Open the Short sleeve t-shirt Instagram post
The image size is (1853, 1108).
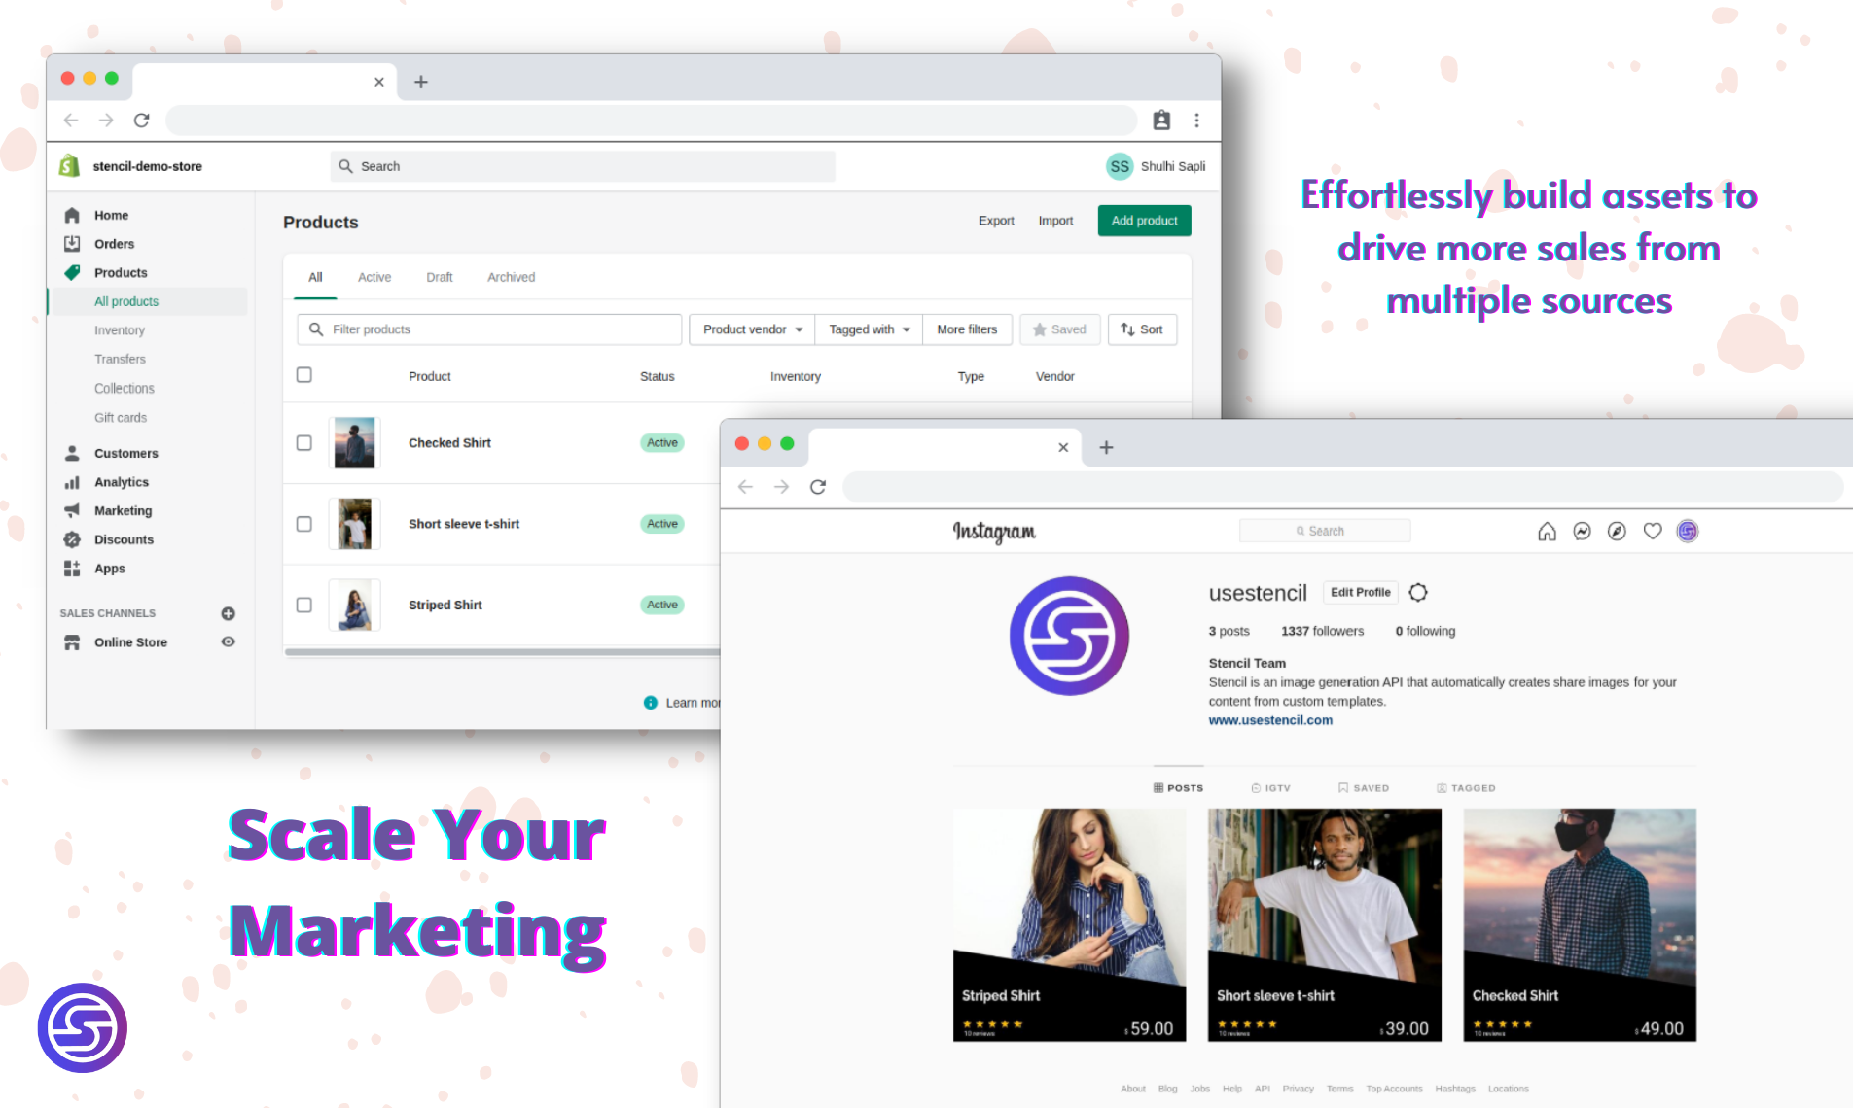(1325, 925)
